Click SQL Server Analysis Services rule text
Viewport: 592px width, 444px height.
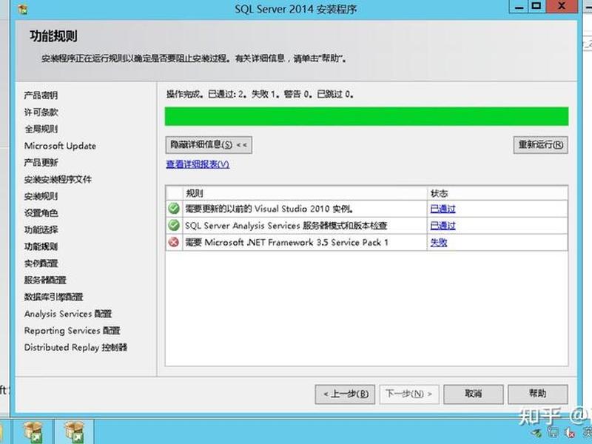pos(286,226)
